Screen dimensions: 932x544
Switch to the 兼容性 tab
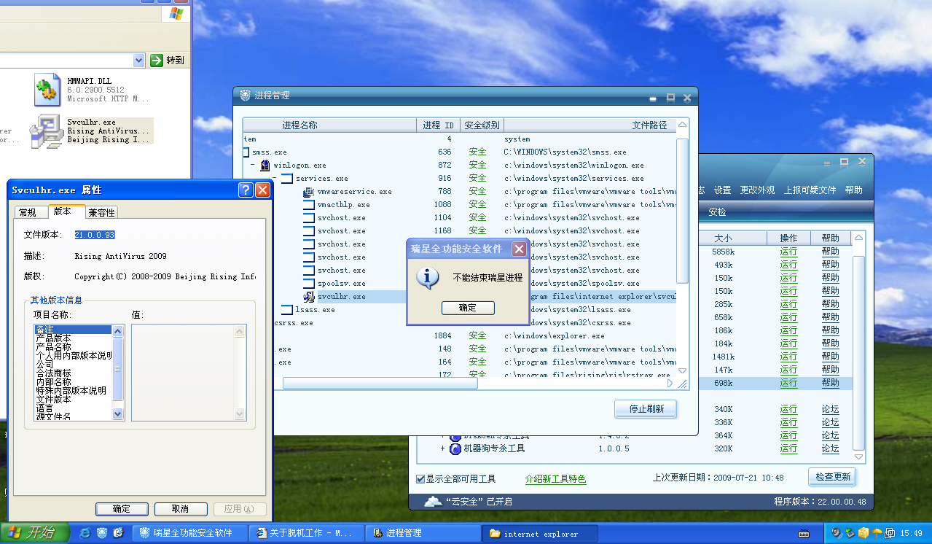coord(101,212)
